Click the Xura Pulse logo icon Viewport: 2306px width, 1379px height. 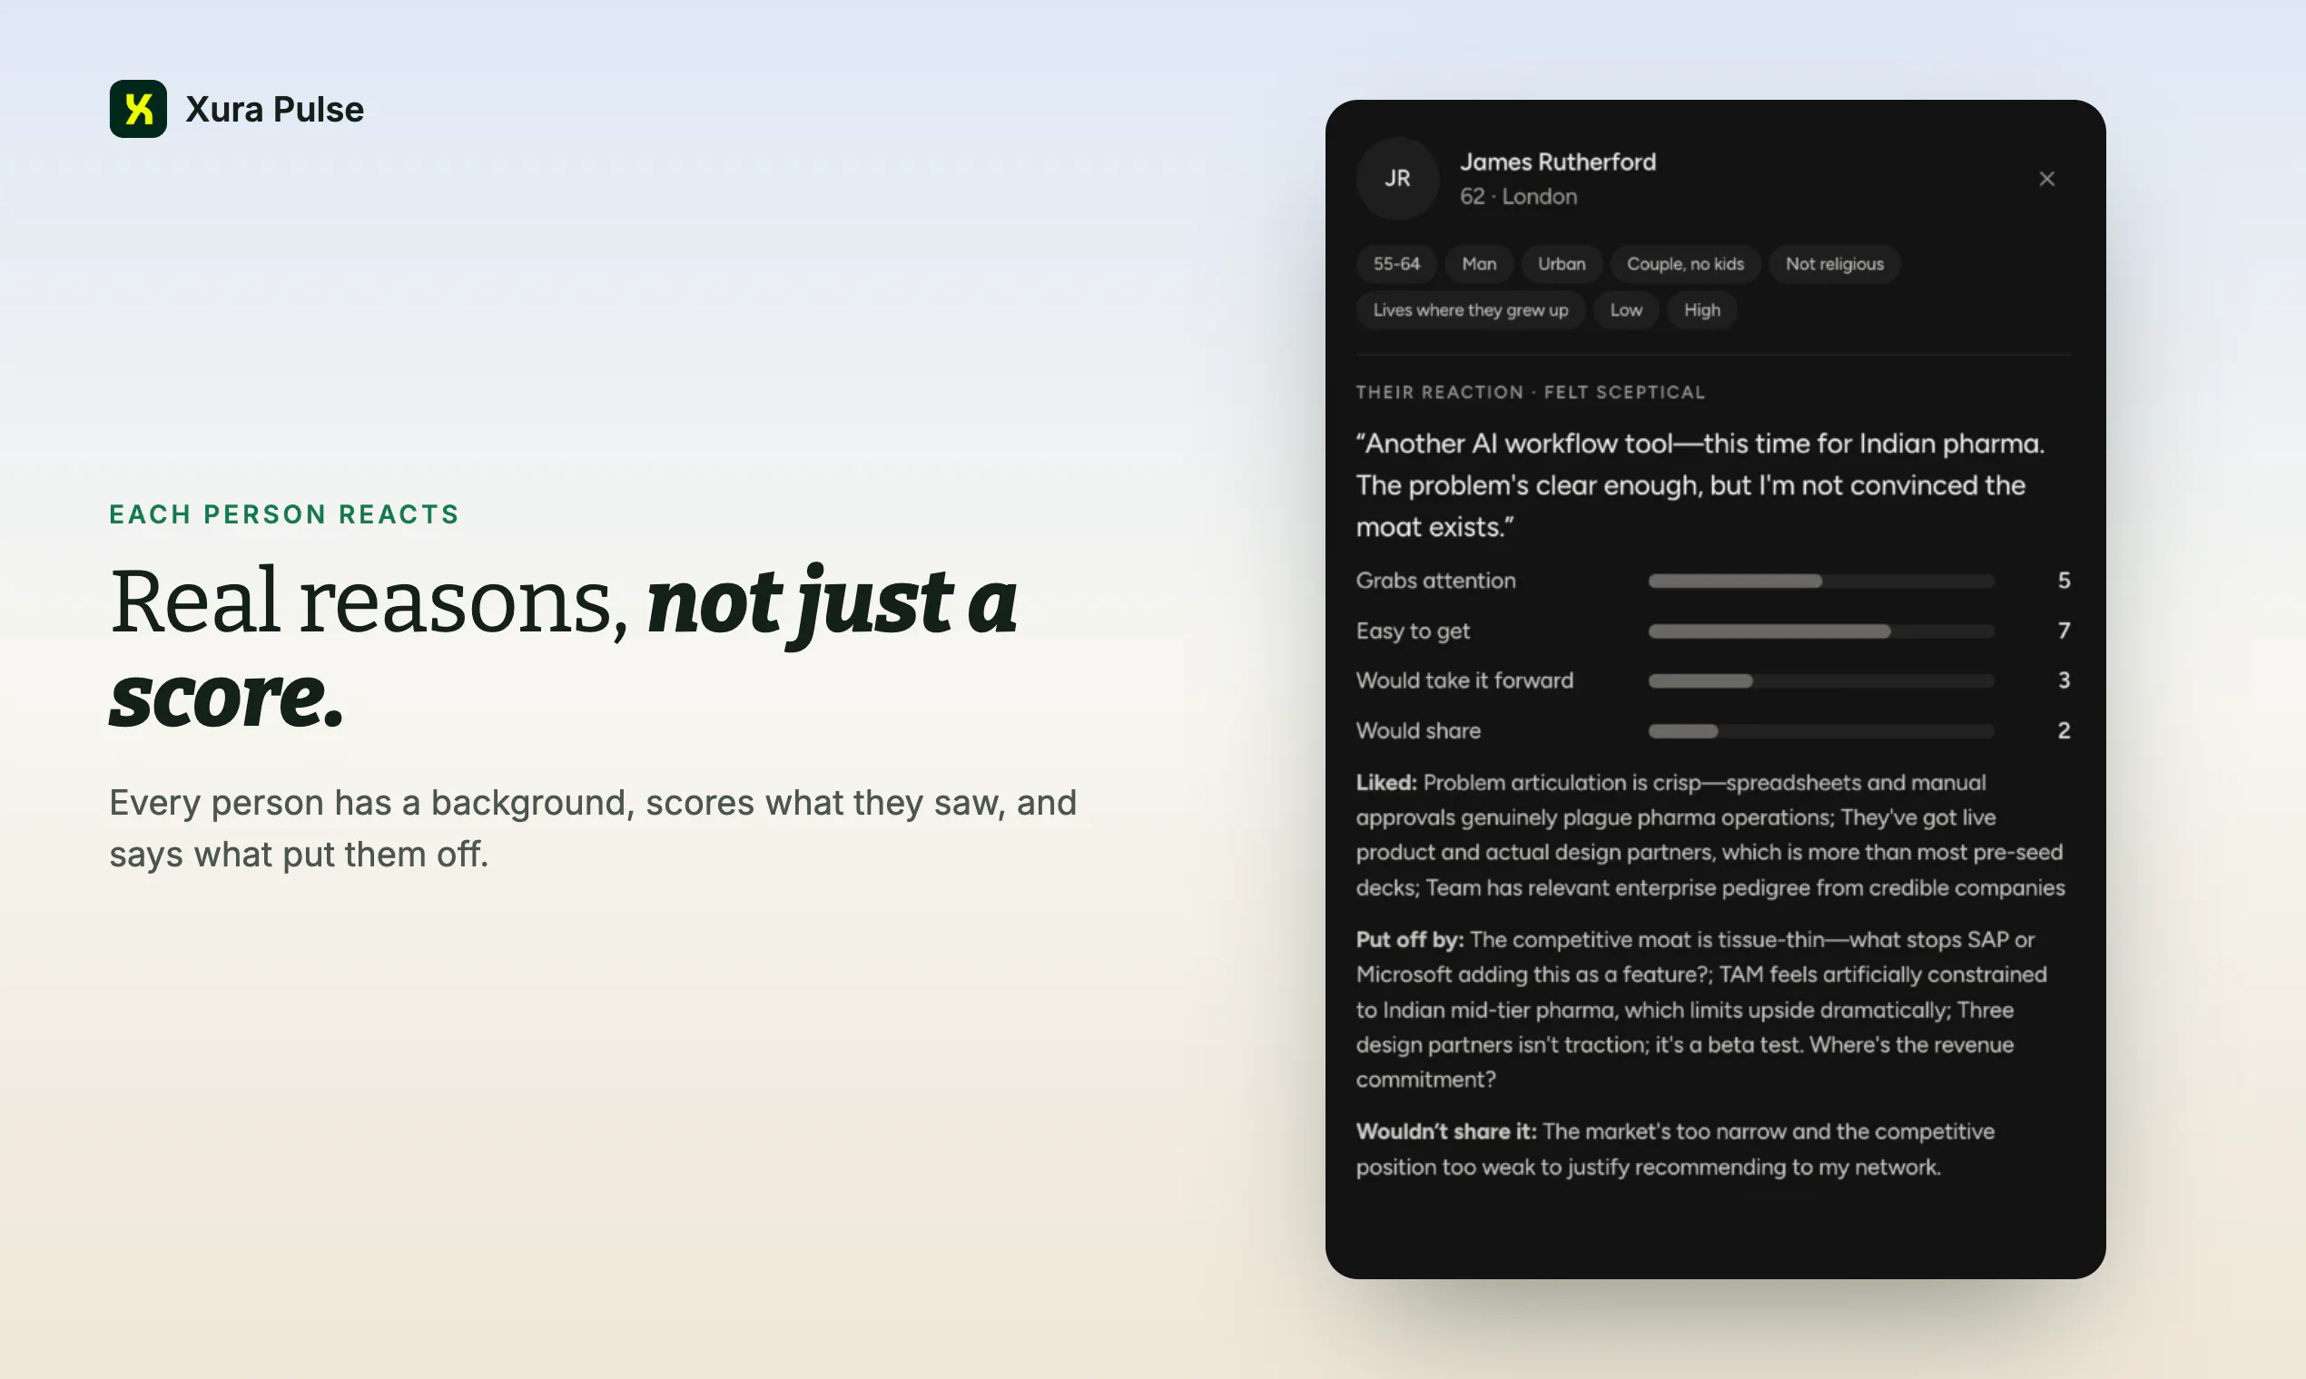click(x=138, y=109)
